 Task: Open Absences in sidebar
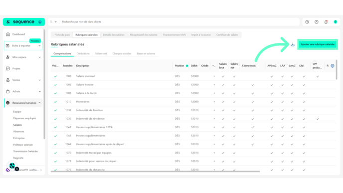tap(18, 132)
